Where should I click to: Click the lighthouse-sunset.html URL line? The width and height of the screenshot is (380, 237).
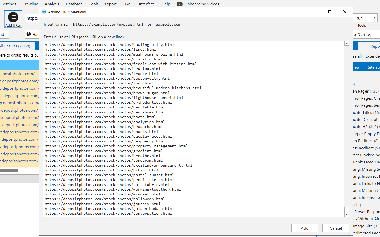coord(114,98)
